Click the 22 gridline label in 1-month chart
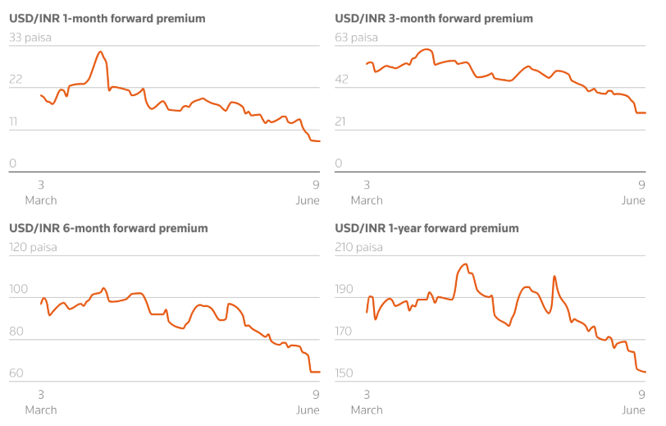 click(16, 80)
